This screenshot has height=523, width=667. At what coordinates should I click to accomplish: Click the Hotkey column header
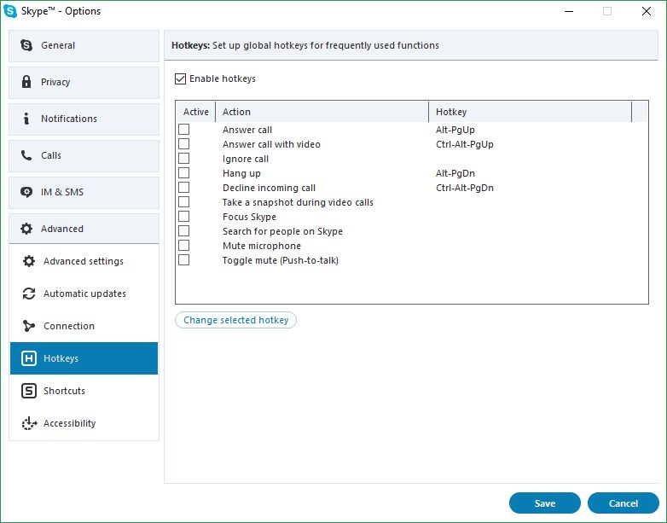coord(530,112)
